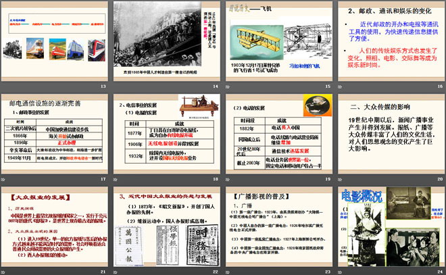This screenshot has width=446, height=275.
Task: Click the animation star icon under slide 21
Action: (x=3, y=272)
